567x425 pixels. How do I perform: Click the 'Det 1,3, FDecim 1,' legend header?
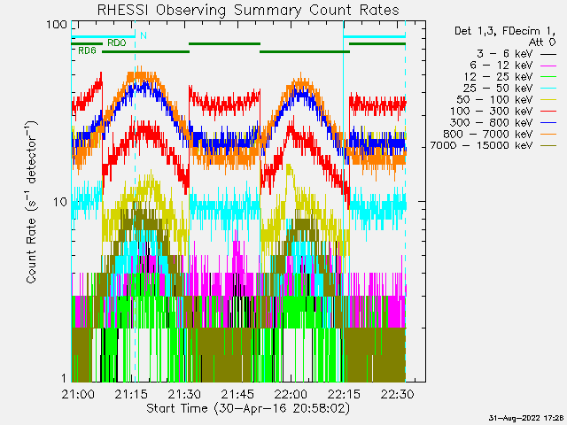(x=505, y=32)
